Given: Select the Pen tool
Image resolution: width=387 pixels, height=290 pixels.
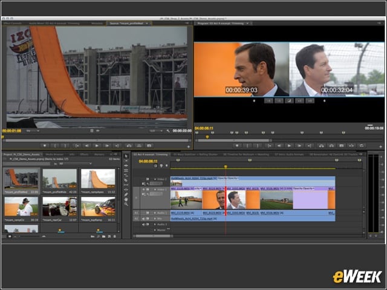Looking at the screenshot, I should pyautogui.click(x=126, y=195).
